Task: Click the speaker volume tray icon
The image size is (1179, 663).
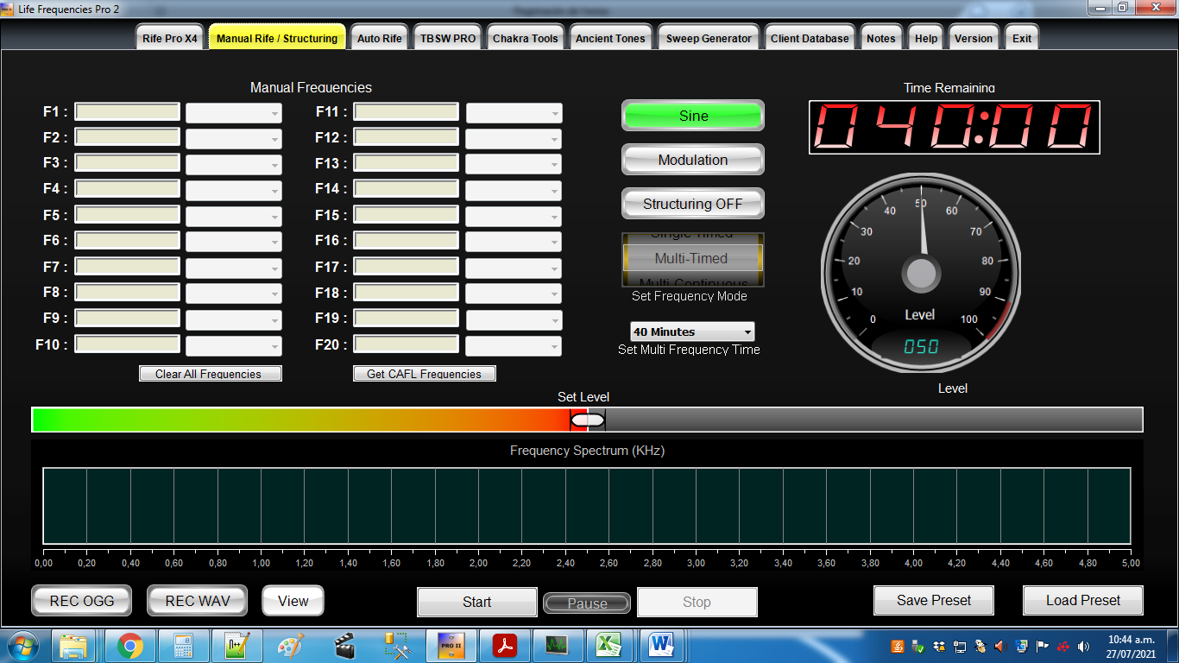Action: pyautogui.click(x=1083, y=646)
